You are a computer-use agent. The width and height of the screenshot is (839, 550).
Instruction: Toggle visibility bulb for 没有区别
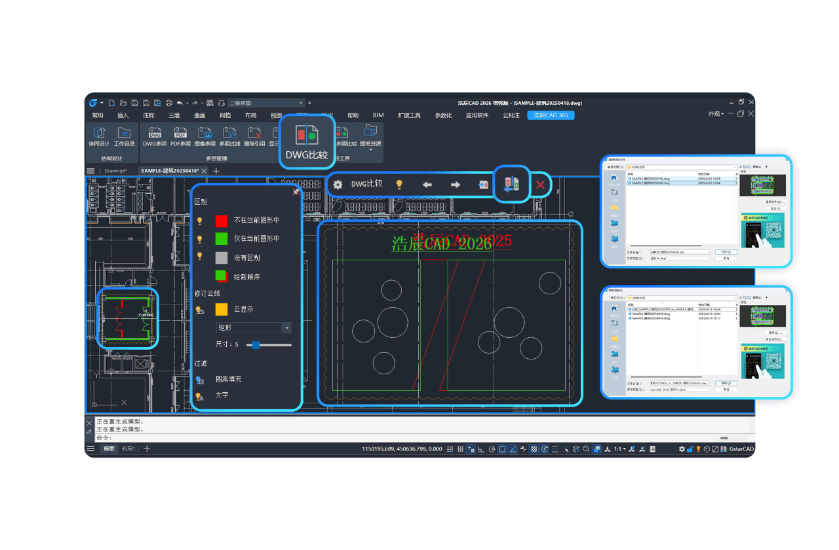tap(200, 257)
